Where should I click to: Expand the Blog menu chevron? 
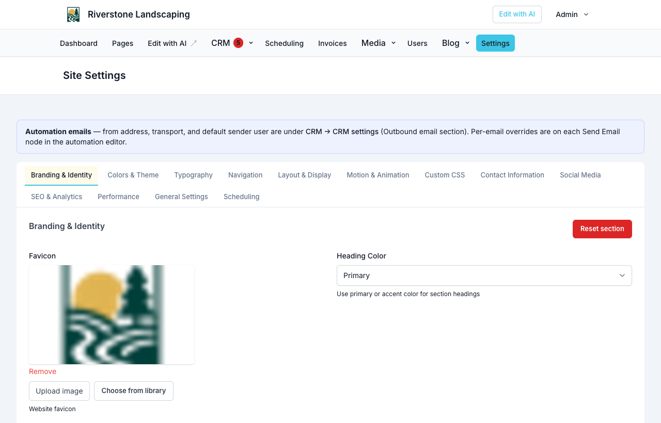pos(467,43)
